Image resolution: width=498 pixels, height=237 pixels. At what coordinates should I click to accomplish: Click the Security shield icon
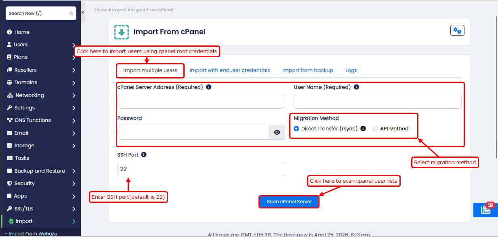coord(10,183)
